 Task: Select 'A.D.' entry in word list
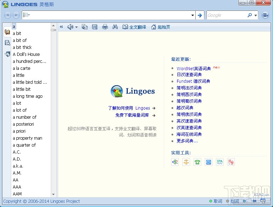coord(17,159)
